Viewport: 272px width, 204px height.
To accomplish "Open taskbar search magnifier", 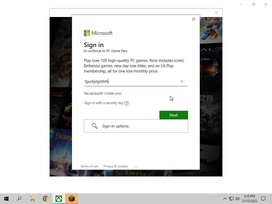I will pyautogui.click(x=19, y=199).
